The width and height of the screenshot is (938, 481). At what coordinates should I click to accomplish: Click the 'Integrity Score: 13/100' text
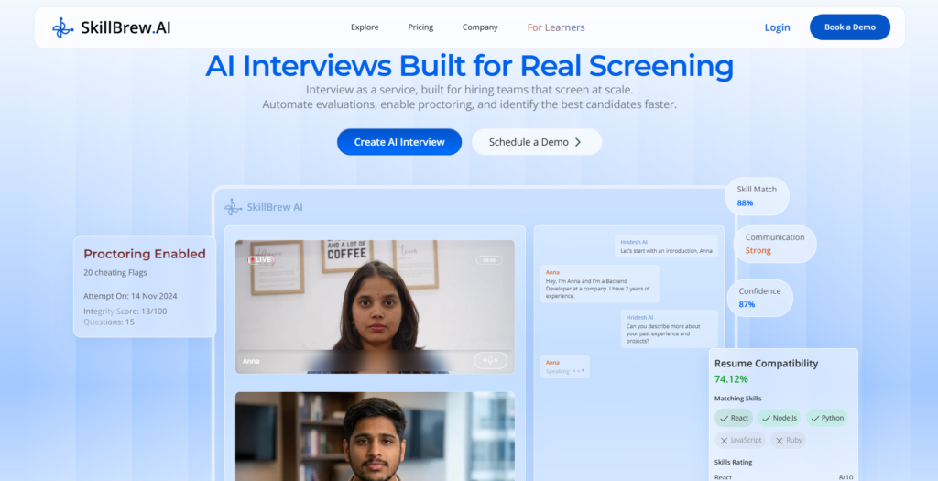coord(125,312)
